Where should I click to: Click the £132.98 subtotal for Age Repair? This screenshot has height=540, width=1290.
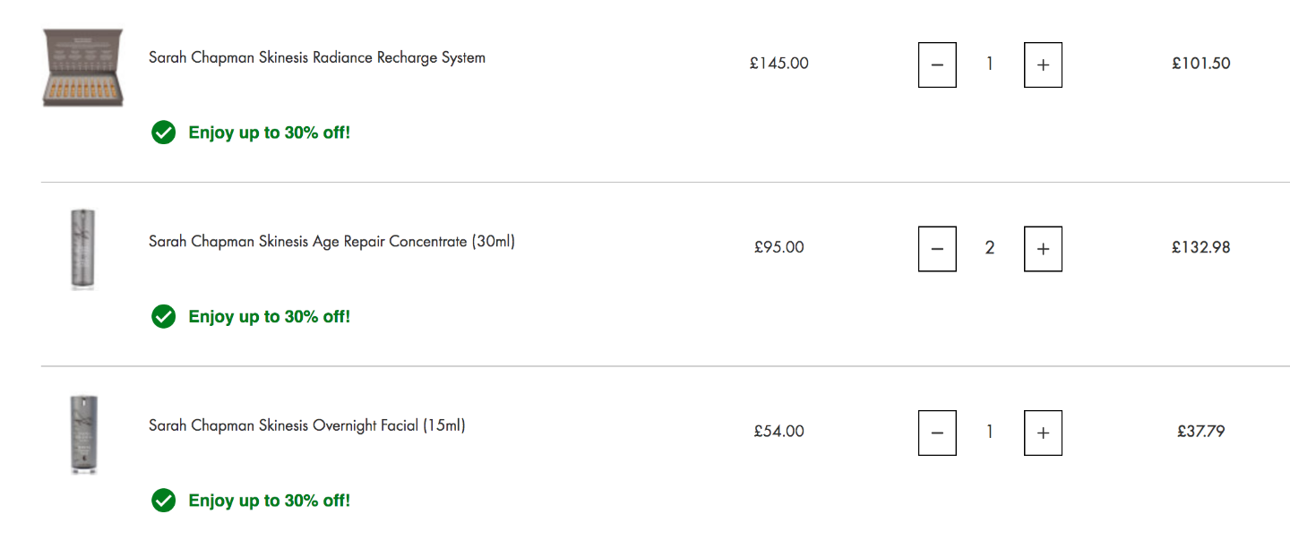(1201, 247)
